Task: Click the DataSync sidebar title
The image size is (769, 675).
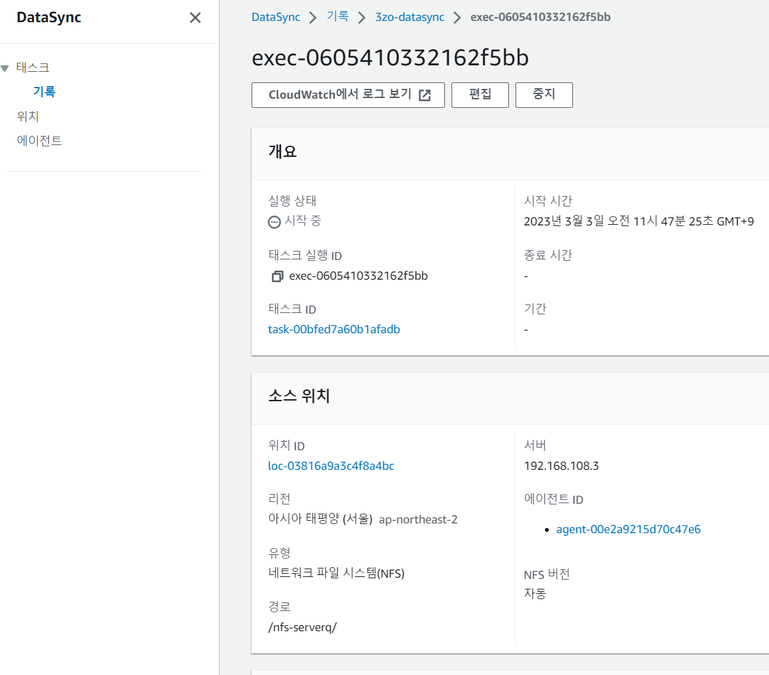Action: 48,18
